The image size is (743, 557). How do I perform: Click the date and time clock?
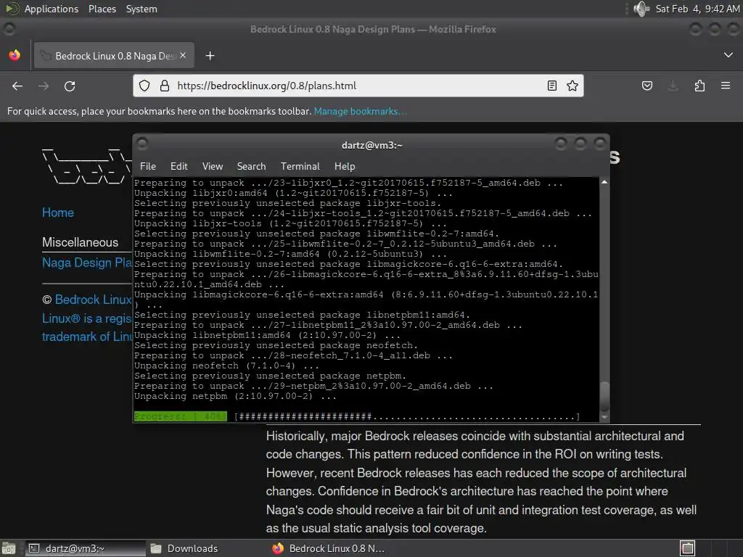[x=697, y=9]
